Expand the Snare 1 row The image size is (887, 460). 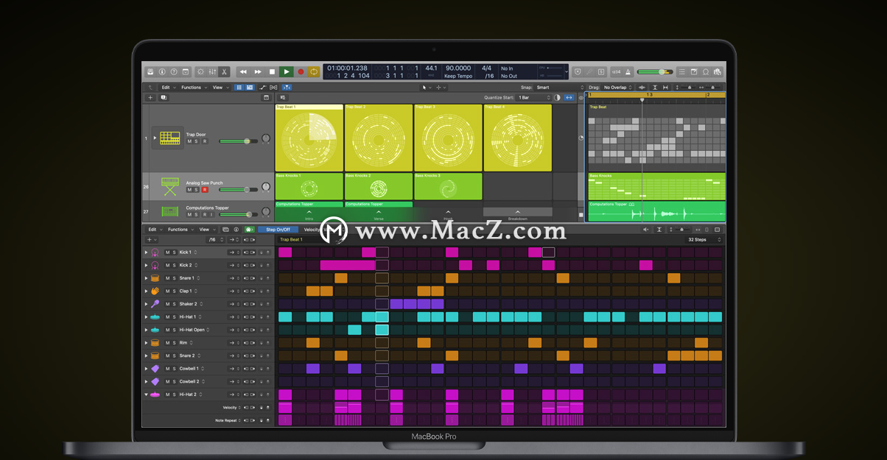click(146, 278)
